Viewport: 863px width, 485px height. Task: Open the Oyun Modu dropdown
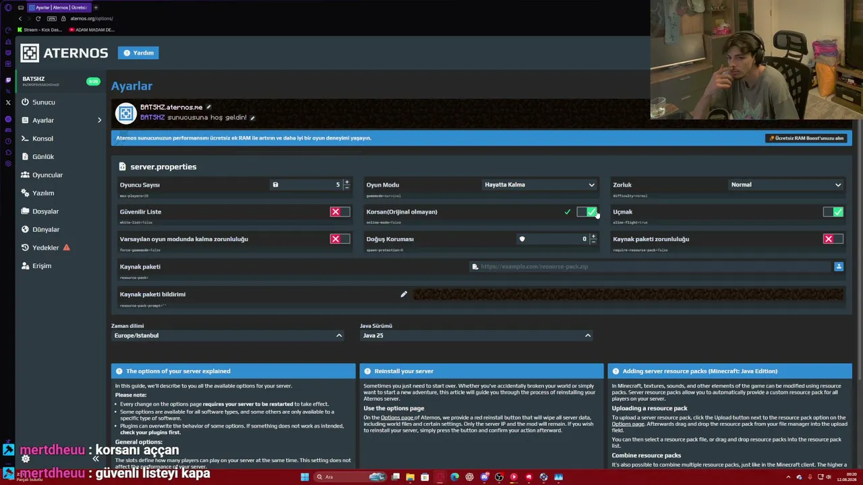[x=539, y=185]
